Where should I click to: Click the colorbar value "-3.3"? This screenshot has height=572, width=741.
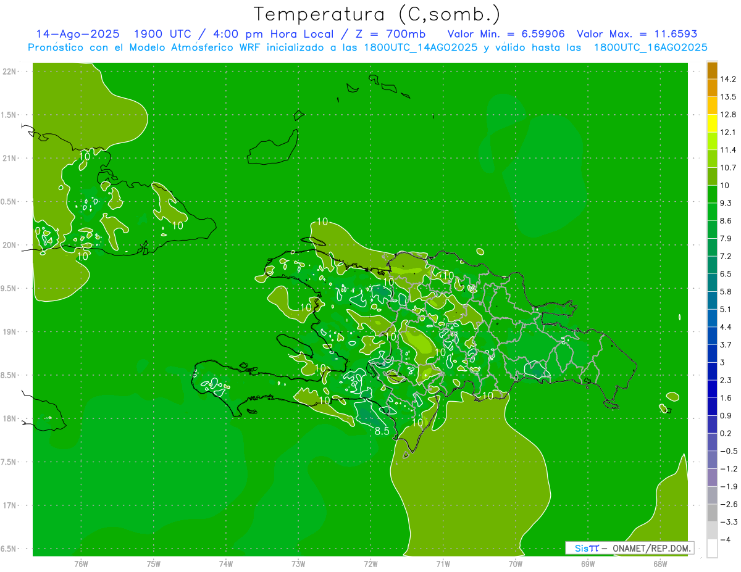[x=728, y=521]
